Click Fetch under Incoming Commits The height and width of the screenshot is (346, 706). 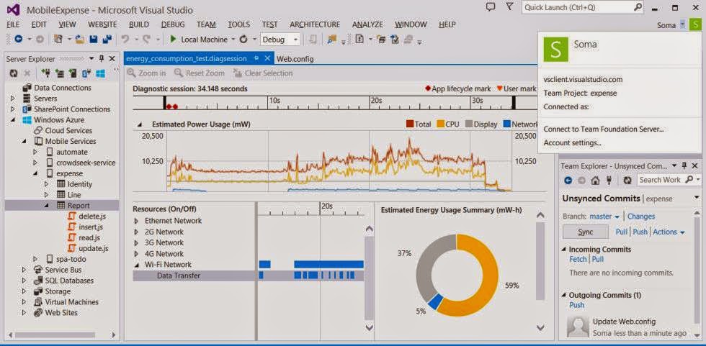click(578, 259)
